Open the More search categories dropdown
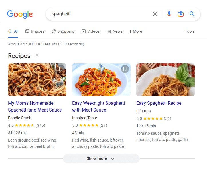The image size is (207, 177). pyautogui.click(x=136, y=31)
